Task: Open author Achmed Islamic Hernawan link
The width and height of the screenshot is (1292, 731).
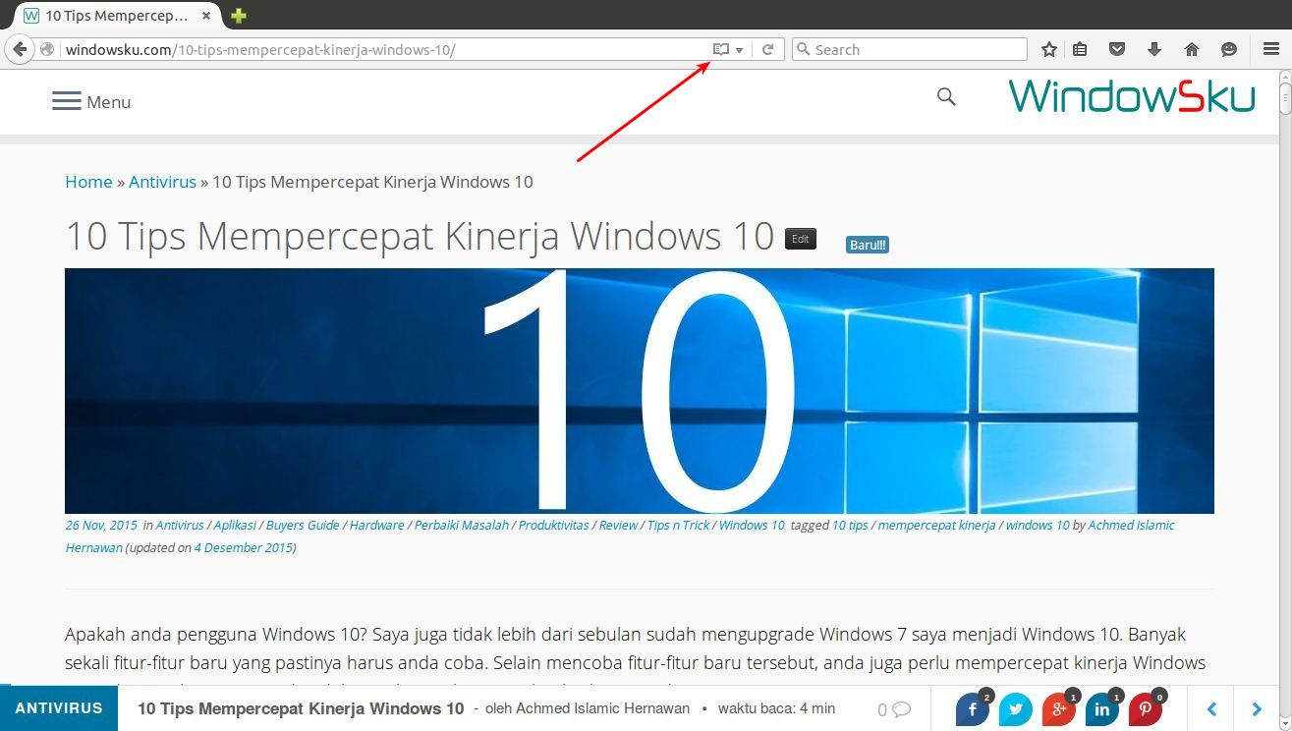Action: pyautogui.click(x=1131, y=525)
